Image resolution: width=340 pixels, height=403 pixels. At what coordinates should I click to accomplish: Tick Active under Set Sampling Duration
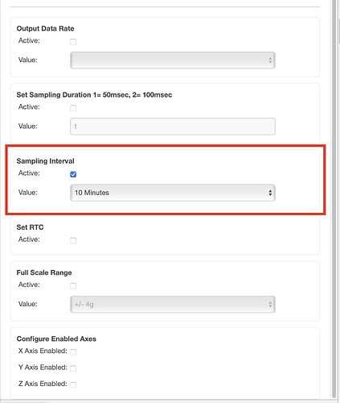(x=73, y=108)
